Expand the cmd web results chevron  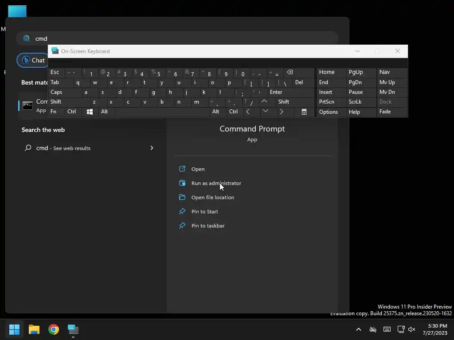pyautogui.click(x=152, y=148)
